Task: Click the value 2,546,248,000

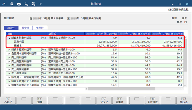Action: click(173, 42)
